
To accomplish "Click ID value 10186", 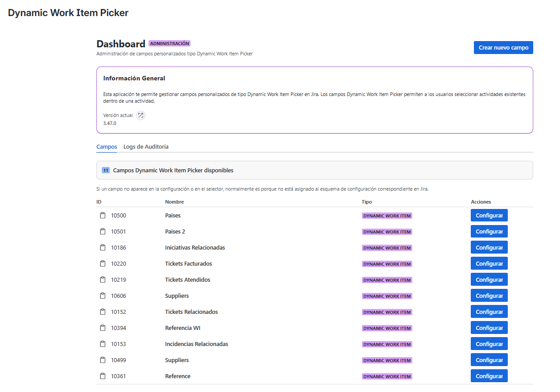I will (119, 248).
